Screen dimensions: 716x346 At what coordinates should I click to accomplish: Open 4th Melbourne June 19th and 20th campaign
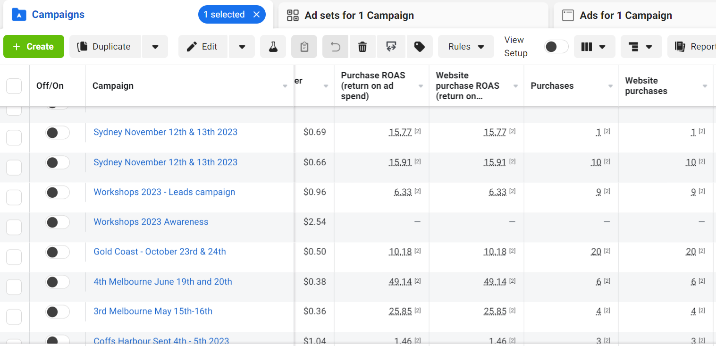click(x=163, y=282)
